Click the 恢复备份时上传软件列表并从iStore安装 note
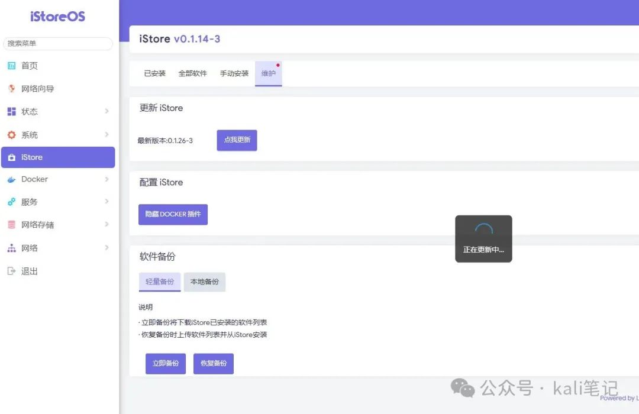639x414 pixels. [204, 335]
